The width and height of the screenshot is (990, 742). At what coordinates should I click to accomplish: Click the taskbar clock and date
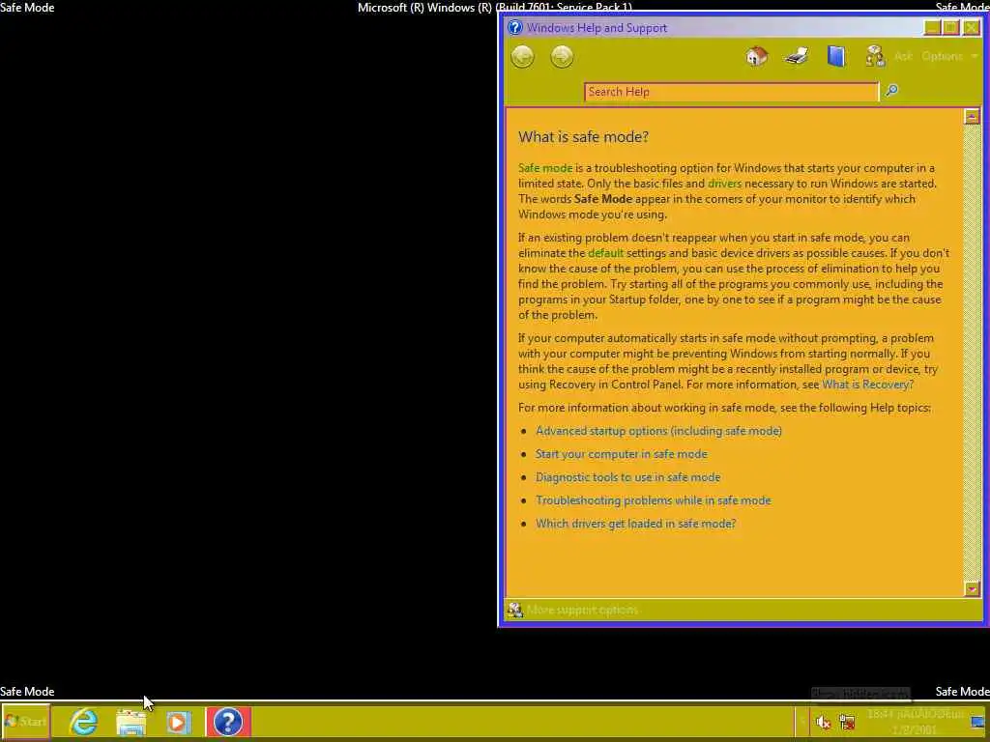coord(915,722)
